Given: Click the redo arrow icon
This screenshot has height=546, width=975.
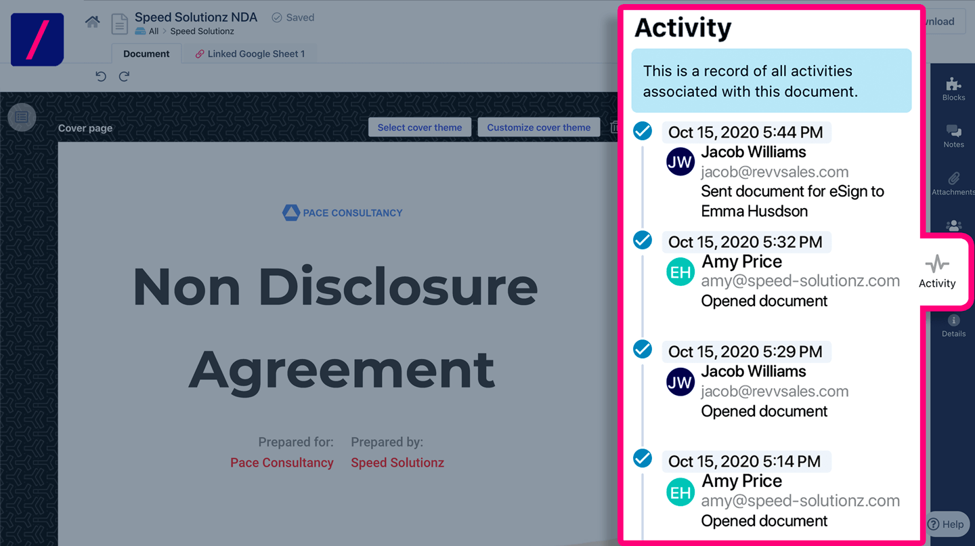Looking at the screenshot, I should click(x=124, y=77).
